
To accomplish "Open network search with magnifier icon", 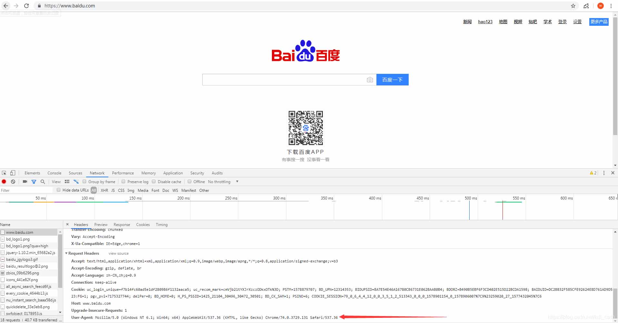I will (43, 182).
